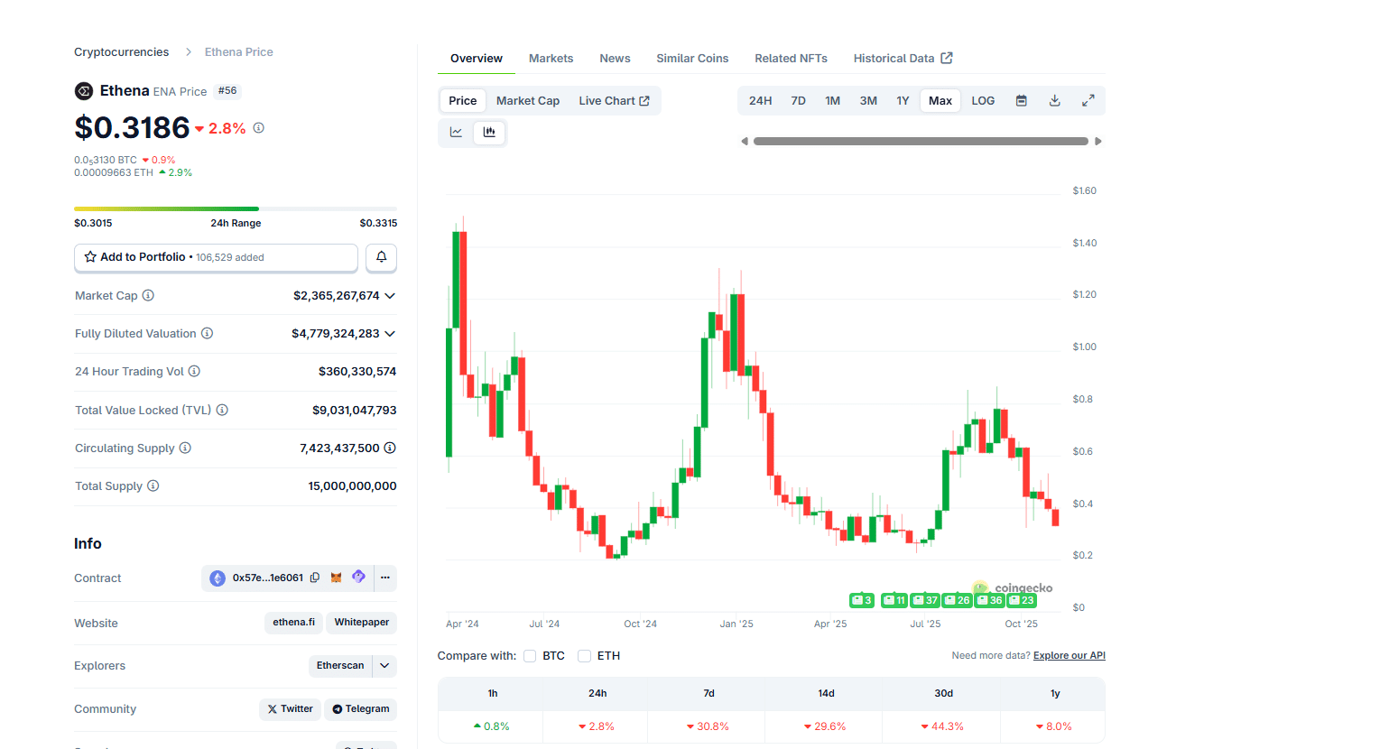The width and height of the screenshot is (1389, 749).
Task: Click the Add to Portfolio button
Action: 216,257
